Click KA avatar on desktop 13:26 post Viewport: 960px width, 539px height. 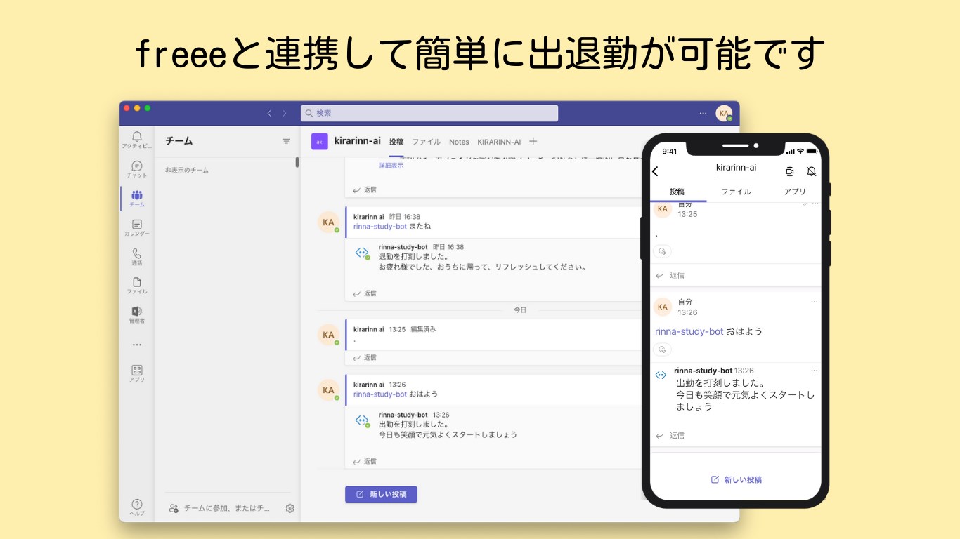coord(328,390)
